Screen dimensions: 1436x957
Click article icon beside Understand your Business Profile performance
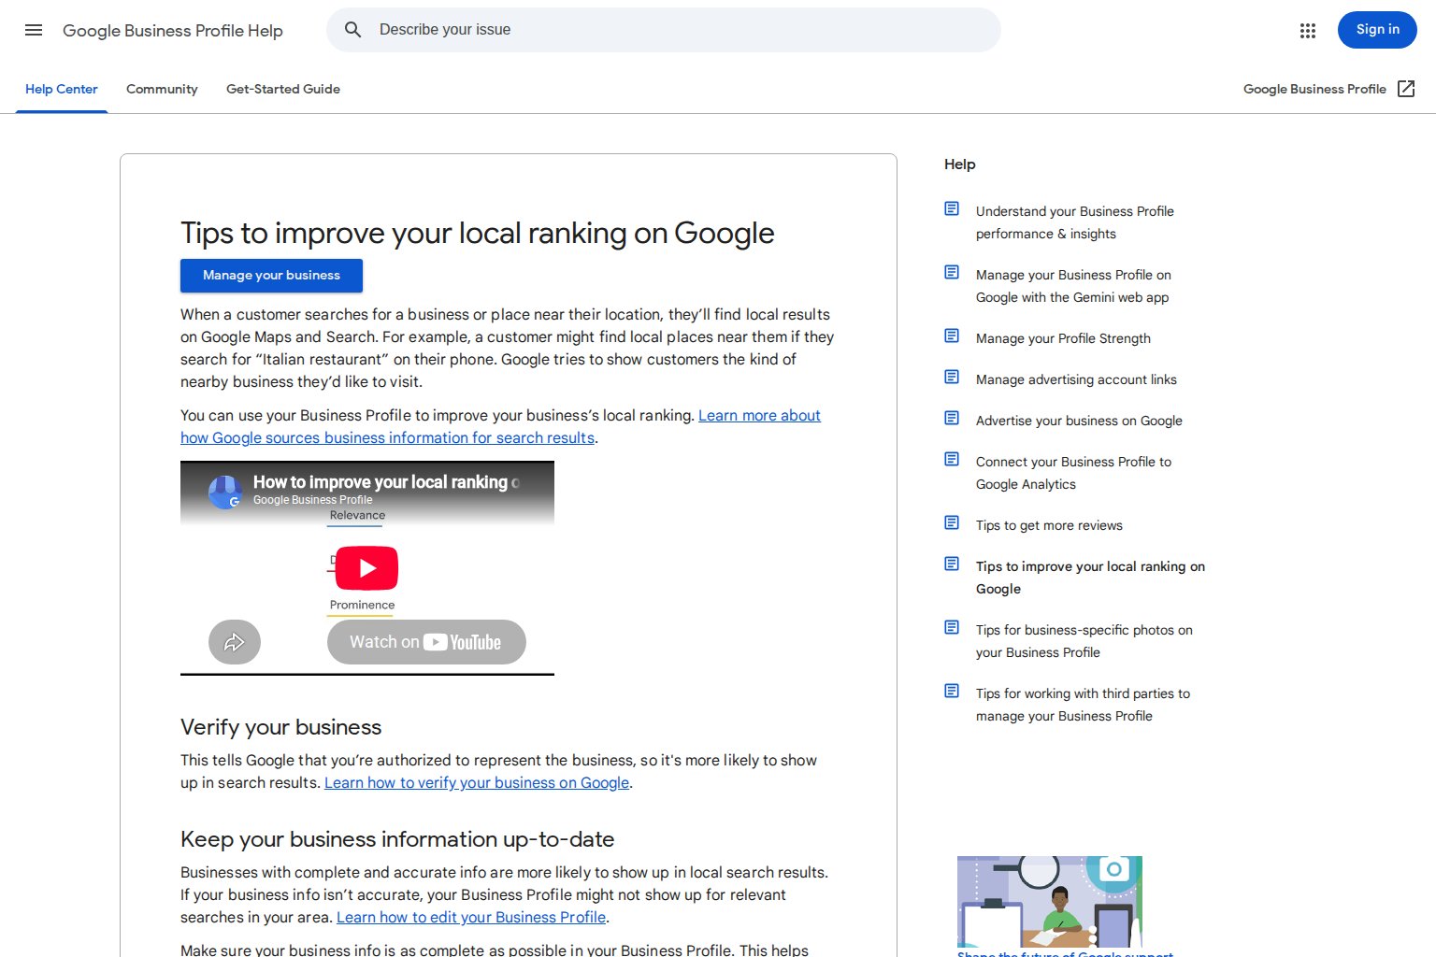tap(952, 208)
